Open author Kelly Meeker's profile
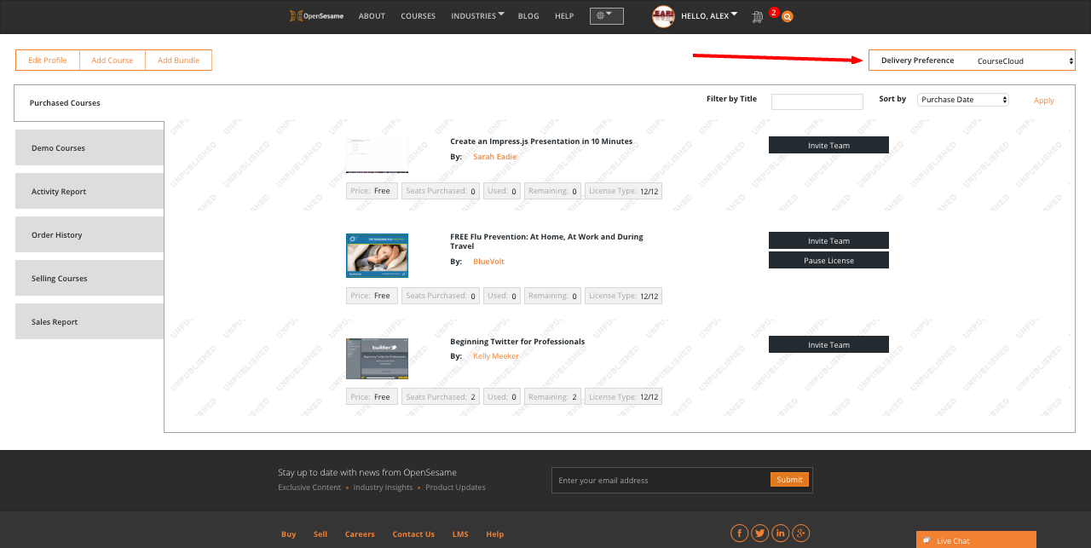The image size is (1091, 548). [x=496, y=356]
